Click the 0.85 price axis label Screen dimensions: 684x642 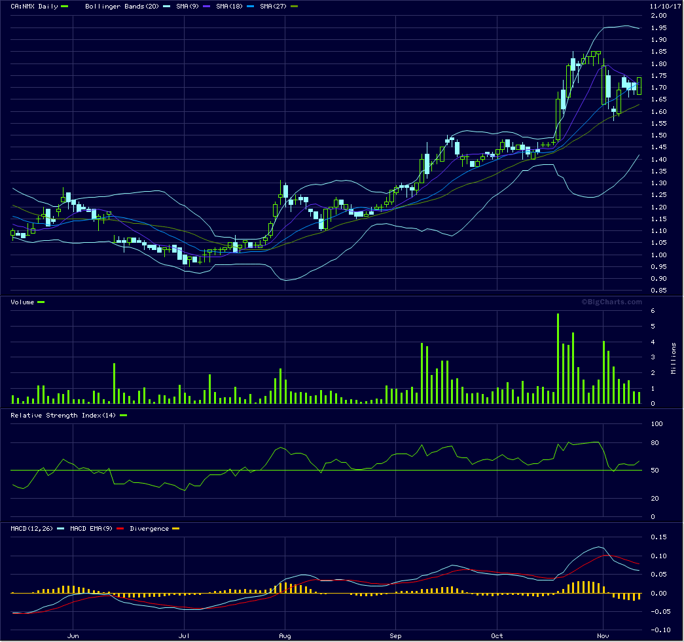(658, 291)
